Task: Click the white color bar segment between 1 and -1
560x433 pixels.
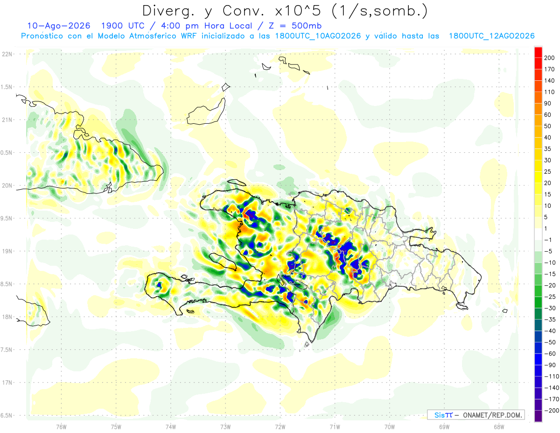Action: tap(539, 234)
